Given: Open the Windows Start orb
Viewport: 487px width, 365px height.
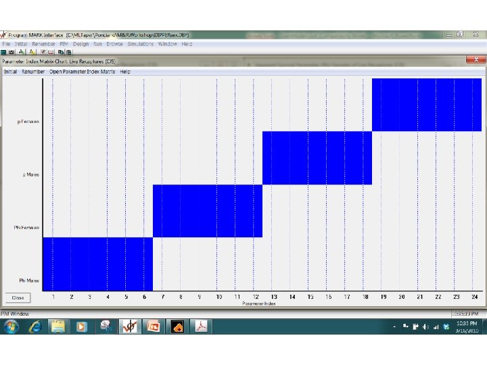Looking at the screenshot, I should point(11,326).
